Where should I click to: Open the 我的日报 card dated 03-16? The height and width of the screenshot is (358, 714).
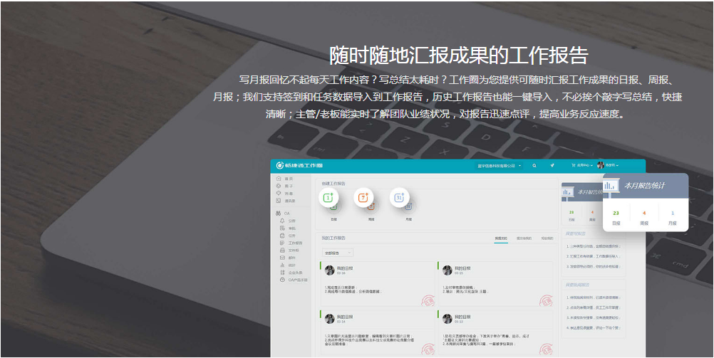pyautogui.click(x=378, y=283)
